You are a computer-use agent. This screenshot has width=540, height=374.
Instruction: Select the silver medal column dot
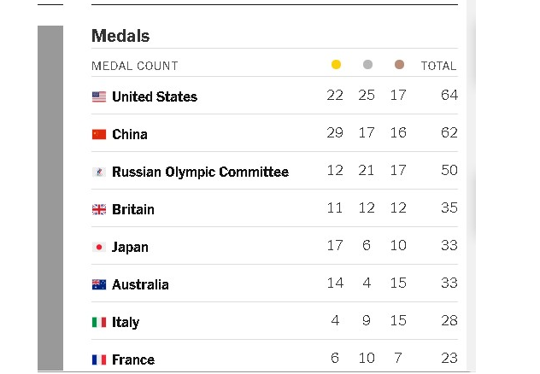pyautogui.click(x=367, y=64)
